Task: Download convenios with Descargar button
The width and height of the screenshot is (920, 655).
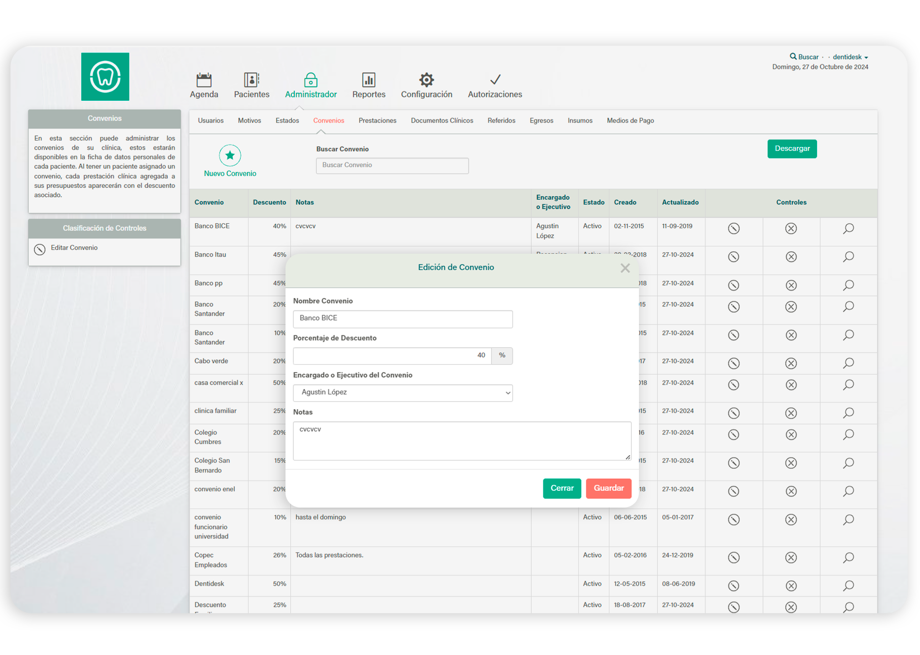Action: 792,149
